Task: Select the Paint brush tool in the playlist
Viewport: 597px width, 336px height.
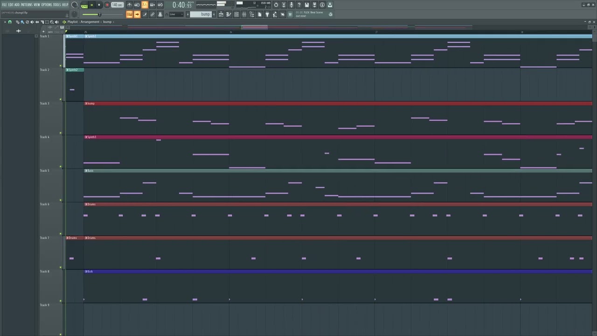Action: click(x=22, y=22)
